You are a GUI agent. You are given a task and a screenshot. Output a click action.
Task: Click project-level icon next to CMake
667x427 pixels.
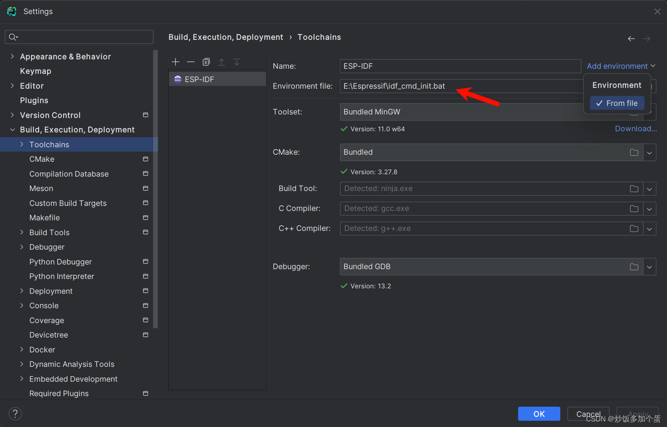pos(145,159)
